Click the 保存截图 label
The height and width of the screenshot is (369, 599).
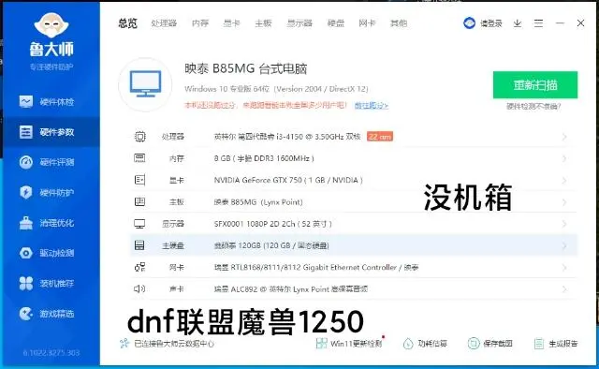497,344
